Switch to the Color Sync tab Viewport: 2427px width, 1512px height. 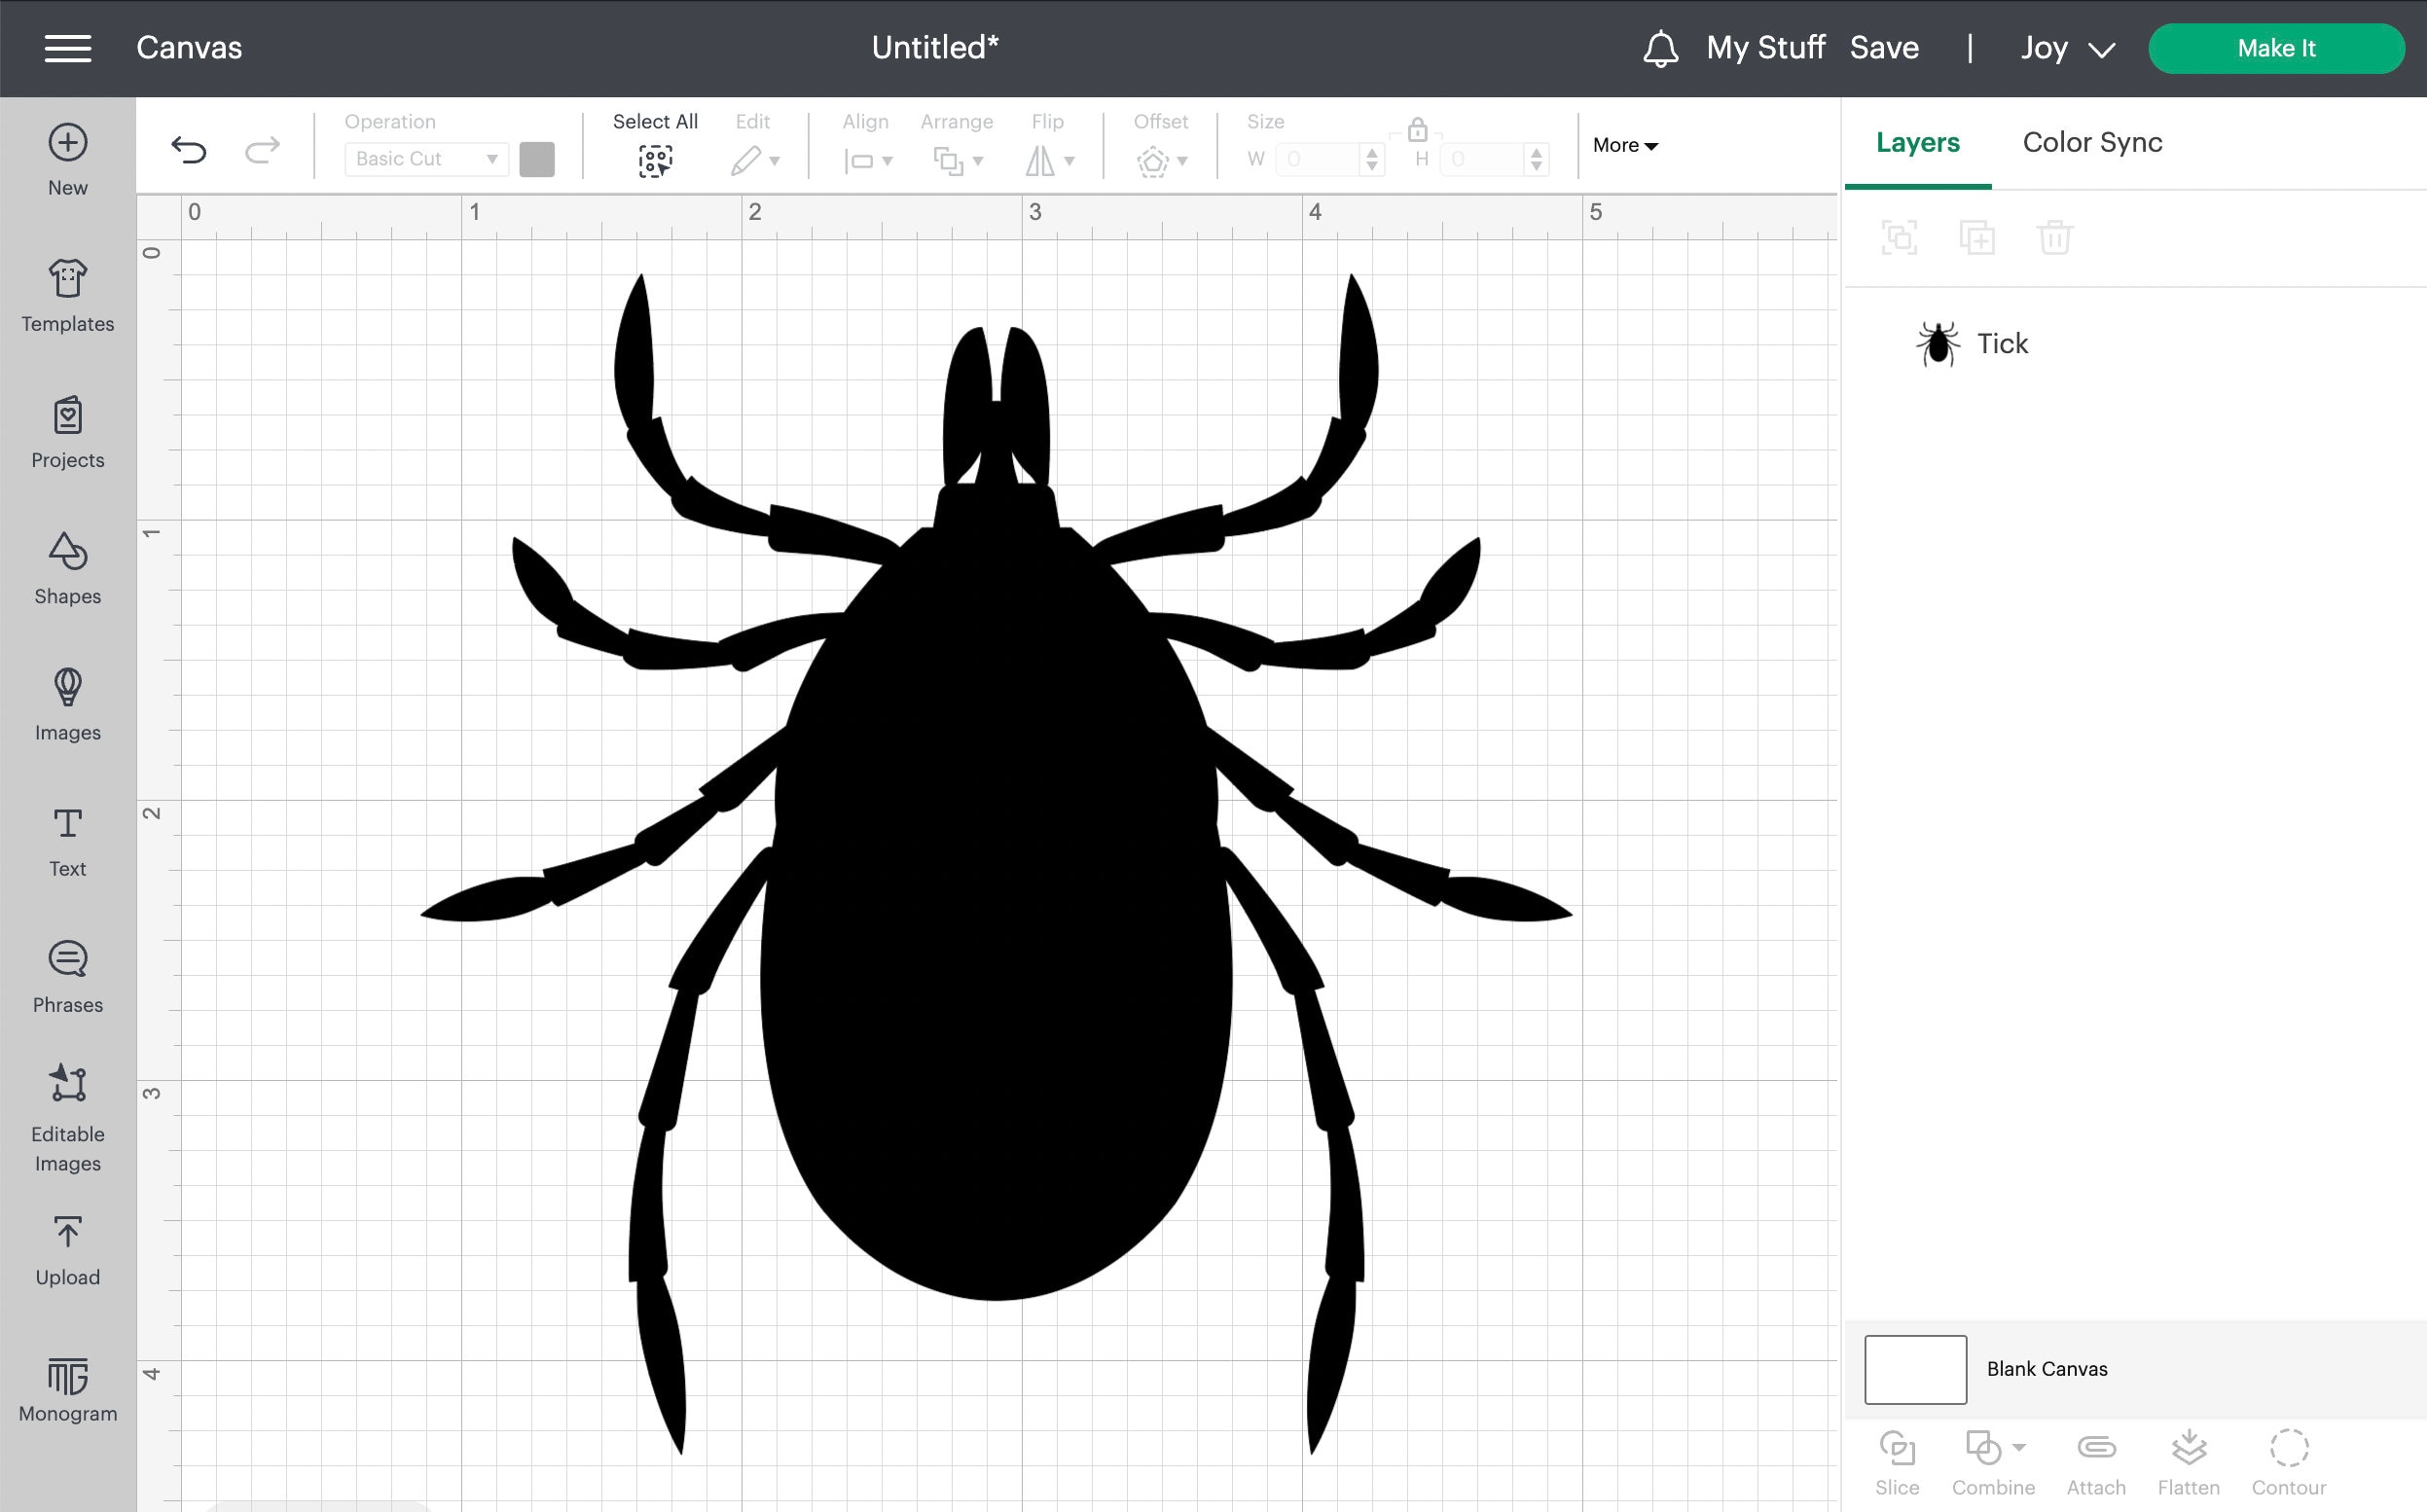[x=2091, y=143]
